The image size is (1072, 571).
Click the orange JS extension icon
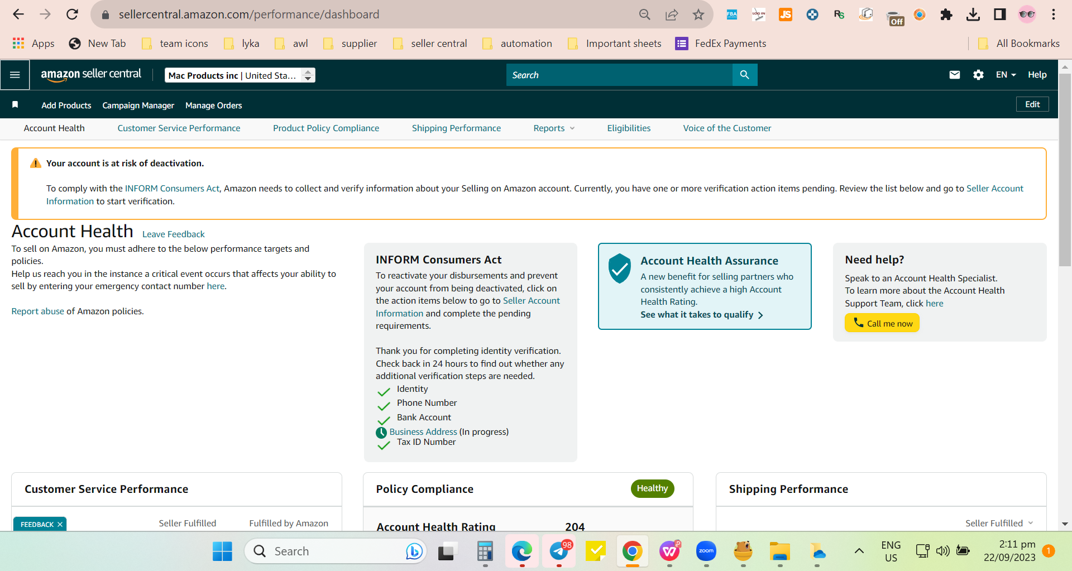click(x=786, y=15)
